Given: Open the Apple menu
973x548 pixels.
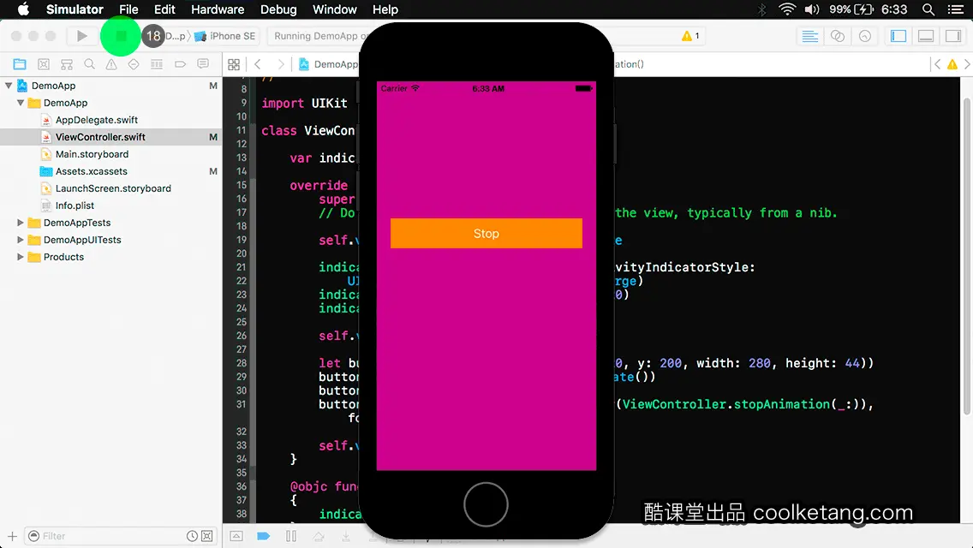Looking at the screenshot, I should pos(23,9).
